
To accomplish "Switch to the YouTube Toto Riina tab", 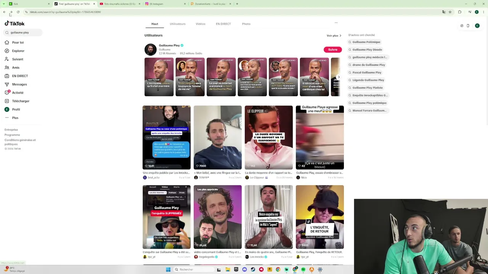I will tap(120, 4).
